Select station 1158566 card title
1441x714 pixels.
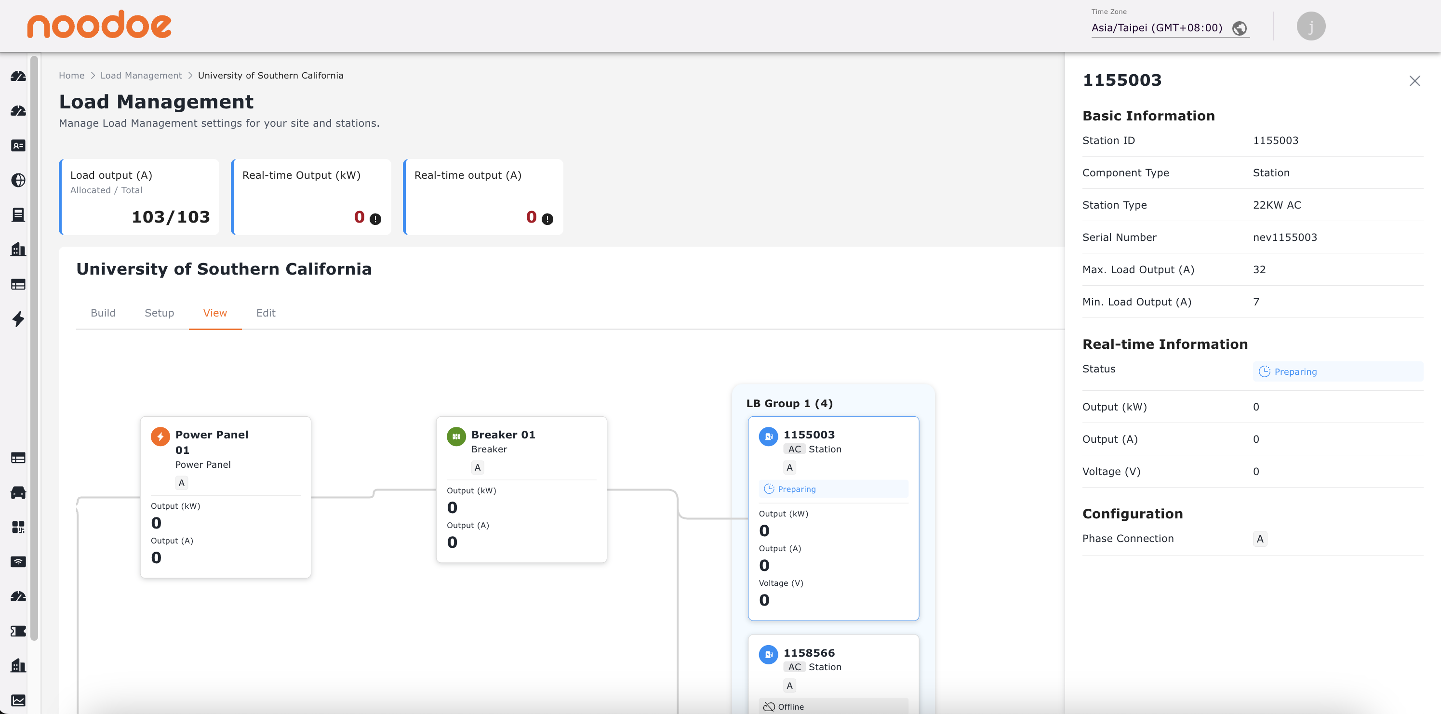point(809,652)
